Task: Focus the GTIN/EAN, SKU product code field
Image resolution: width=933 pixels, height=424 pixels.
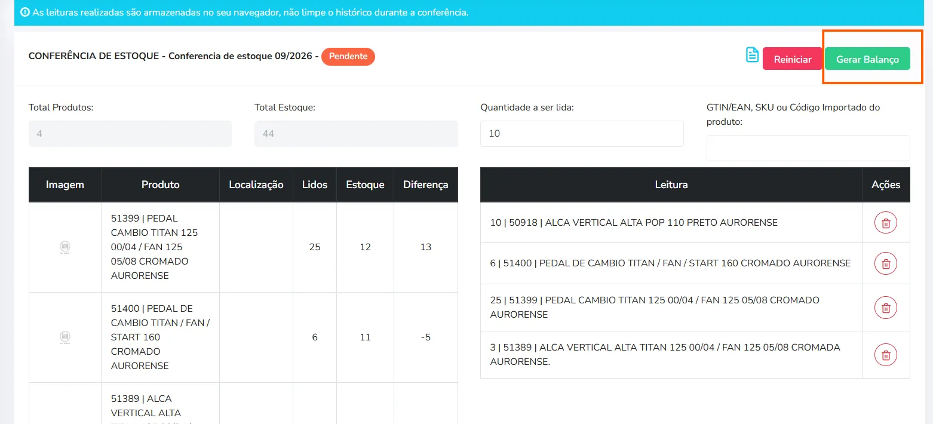Action: [808, 148]
